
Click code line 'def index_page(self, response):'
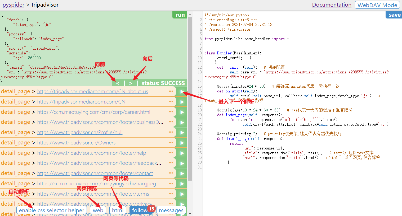250,115
